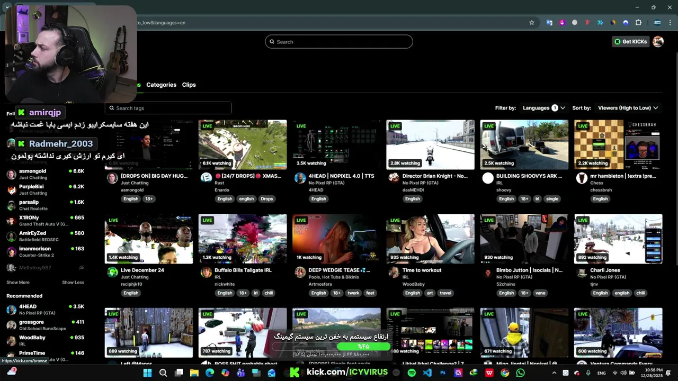Open the Languages filter dropdown
Image resolution: width=678 pixels, height=381 pixels.
tap(544, 107)
